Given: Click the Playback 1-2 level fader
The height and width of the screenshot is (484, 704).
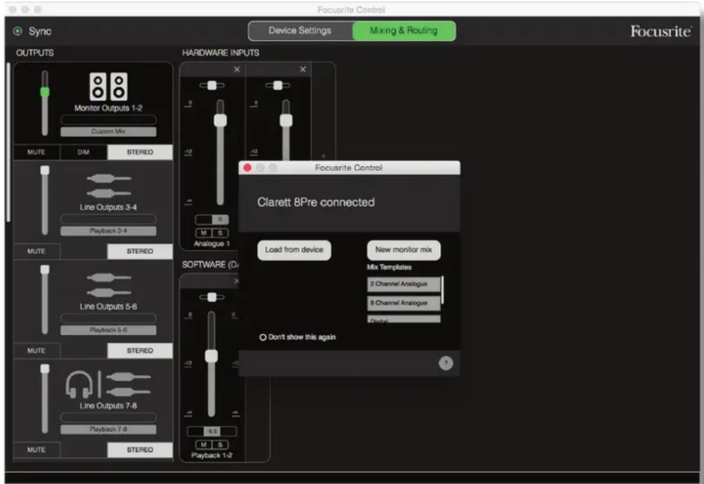Looking at the screenshot, I should click(x=212, y=356).
